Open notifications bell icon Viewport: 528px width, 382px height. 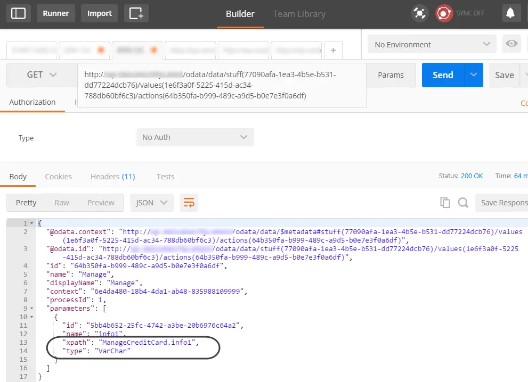coord(510,13)
